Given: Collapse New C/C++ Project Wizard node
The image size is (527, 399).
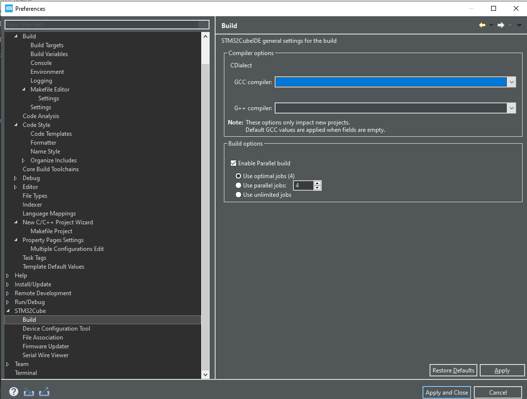Looking at the screenshot, I should (16, 222).
